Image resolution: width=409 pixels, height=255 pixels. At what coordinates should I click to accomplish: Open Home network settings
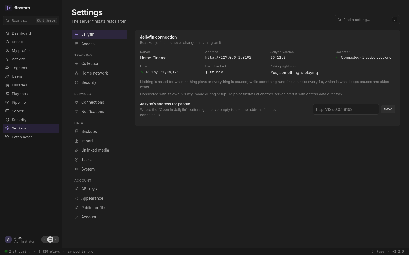click(99, 73)
